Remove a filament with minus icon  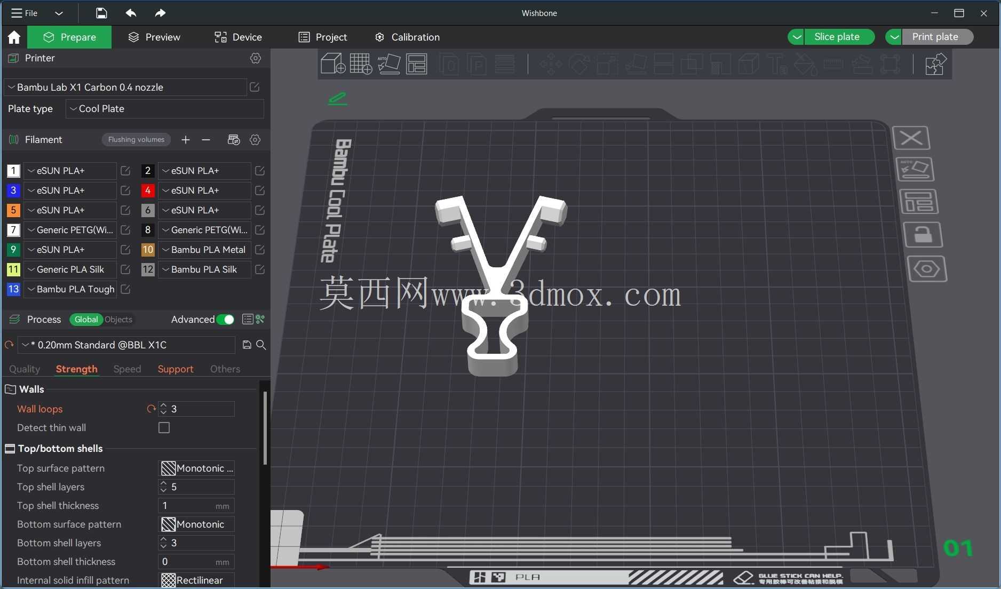206,140
